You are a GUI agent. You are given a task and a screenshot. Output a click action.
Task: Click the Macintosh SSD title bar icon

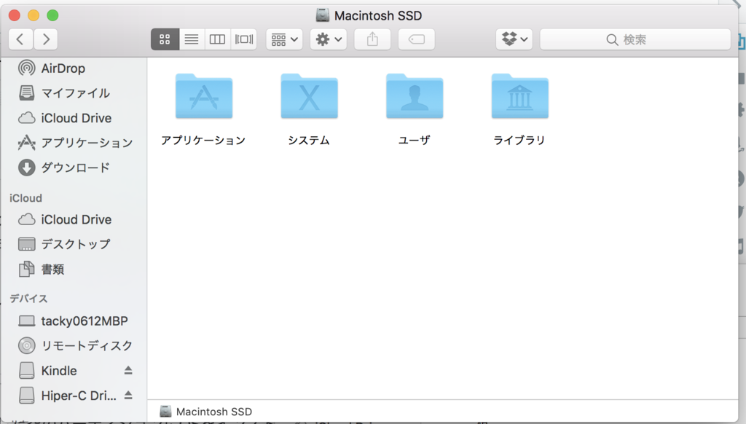click(323, 15)
